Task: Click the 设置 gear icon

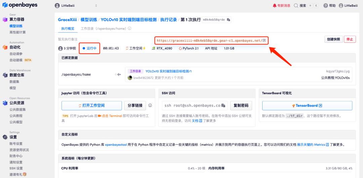Action: tap(5, 137)
